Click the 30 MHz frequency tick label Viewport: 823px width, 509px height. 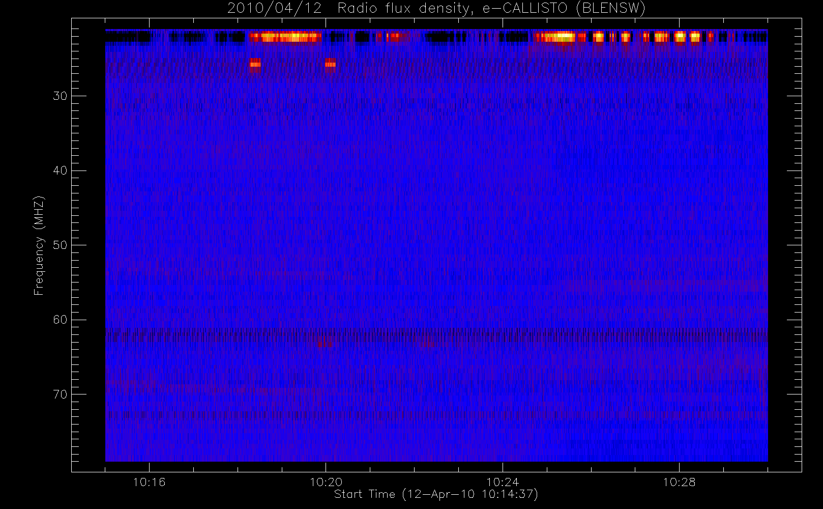pos(60,96)
